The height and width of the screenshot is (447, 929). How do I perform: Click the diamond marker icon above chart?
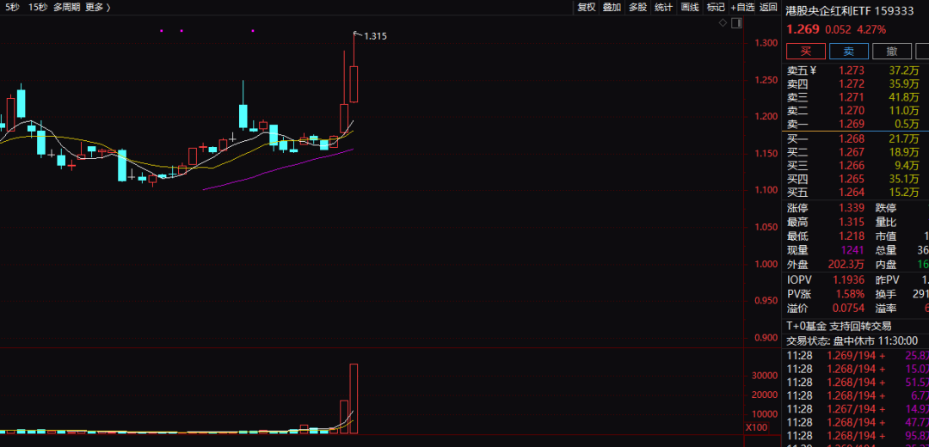(723, 23)
